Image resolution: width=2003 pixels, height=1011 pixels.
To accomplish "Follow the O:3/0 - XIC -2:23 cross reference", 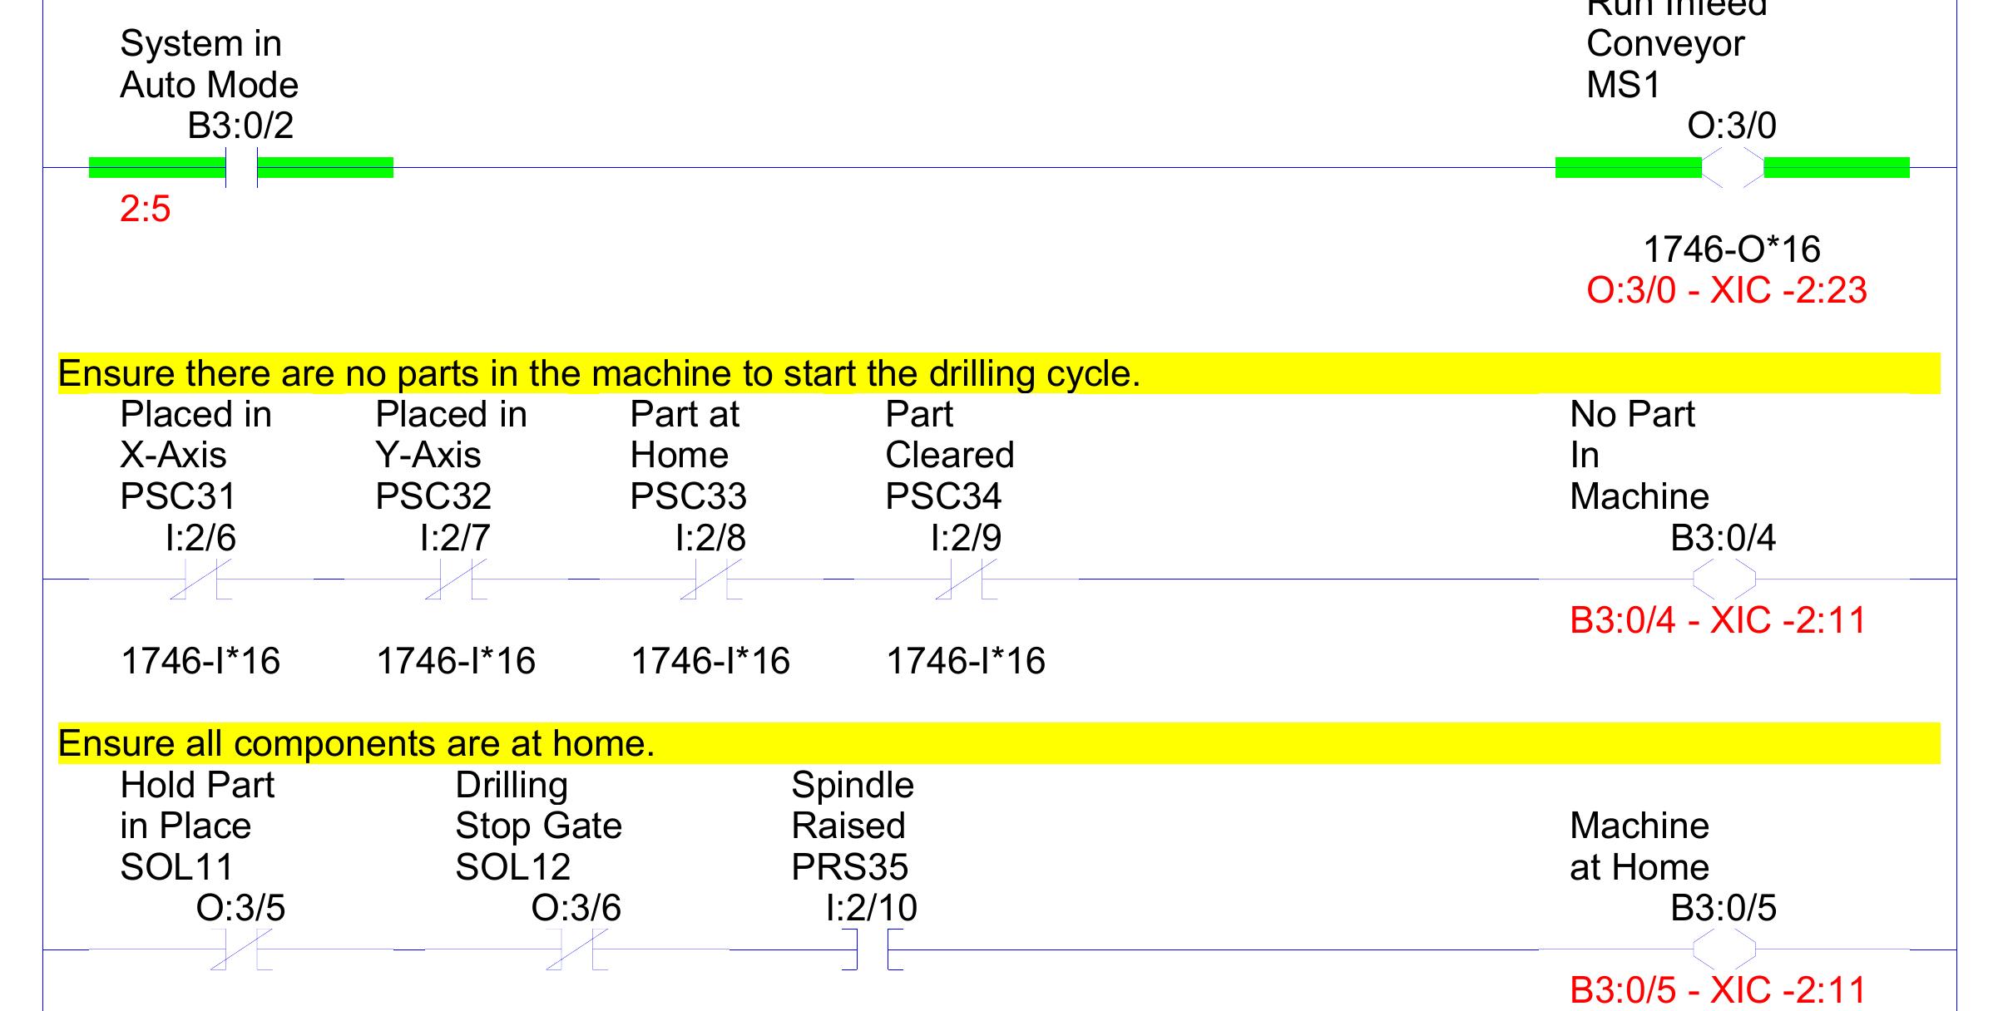I will coord(1726,290).
